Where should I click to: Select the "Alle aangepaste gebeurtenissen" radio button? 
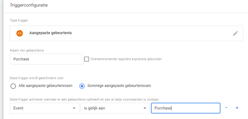pos(13,86)
